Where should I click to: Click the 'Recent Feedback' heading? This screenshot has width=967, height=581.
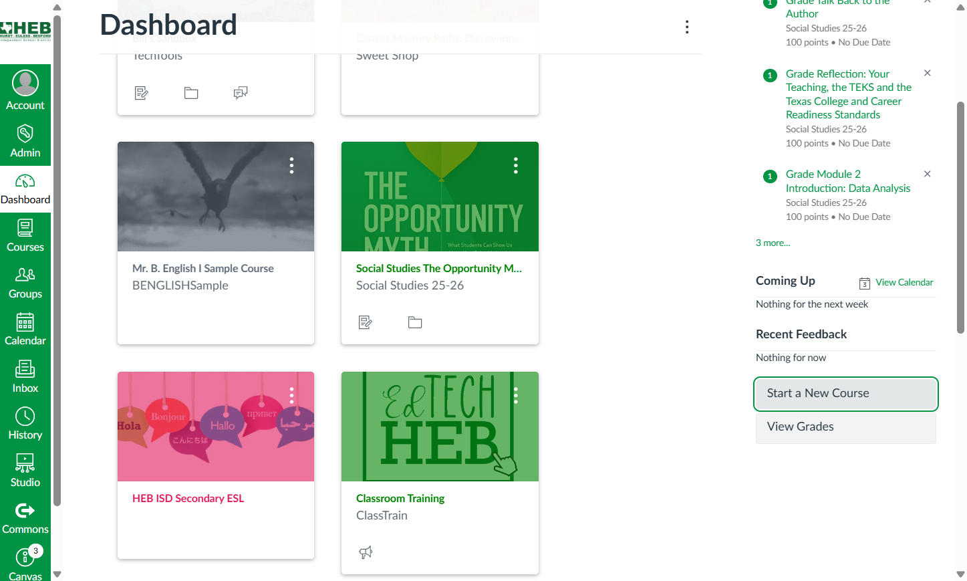801,334
